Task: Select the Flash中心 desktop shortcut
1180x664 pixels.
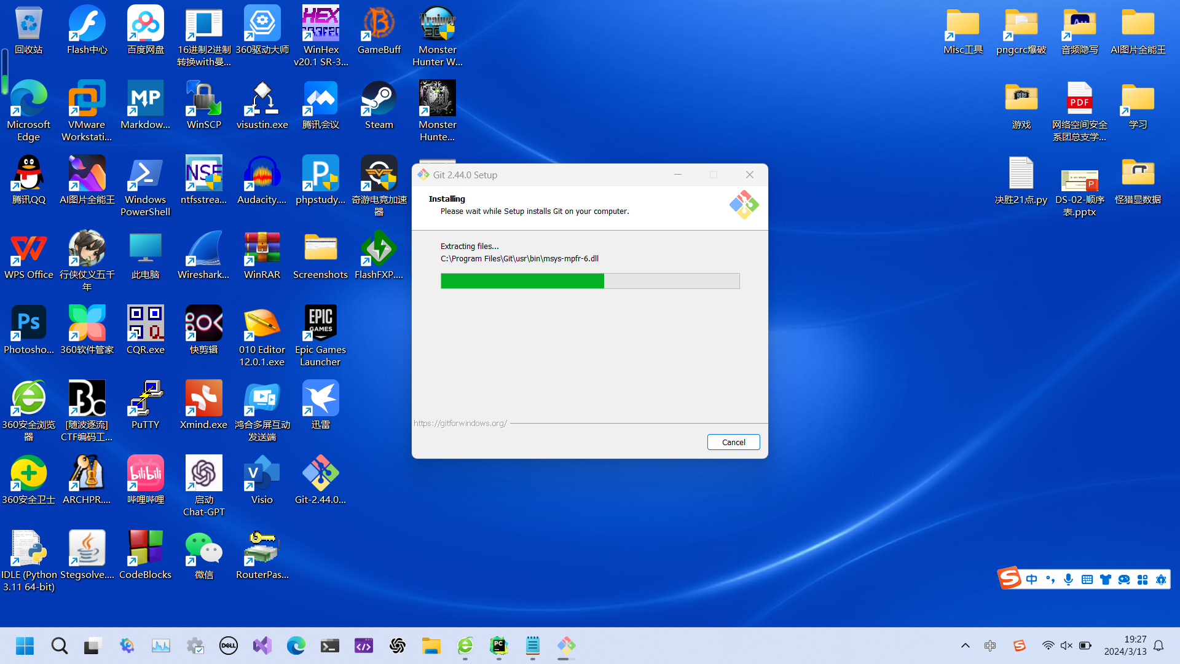Action: 87,31
